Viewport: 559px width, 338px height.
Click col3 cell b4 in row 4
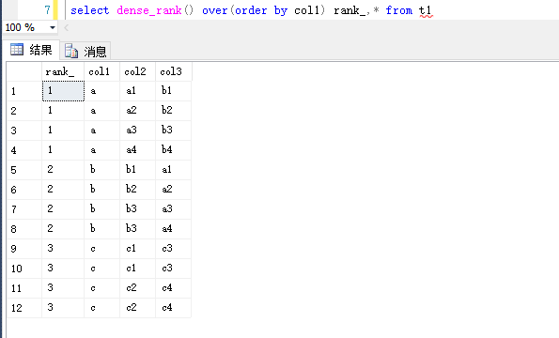pyautogui.click(x=174, y=150)
